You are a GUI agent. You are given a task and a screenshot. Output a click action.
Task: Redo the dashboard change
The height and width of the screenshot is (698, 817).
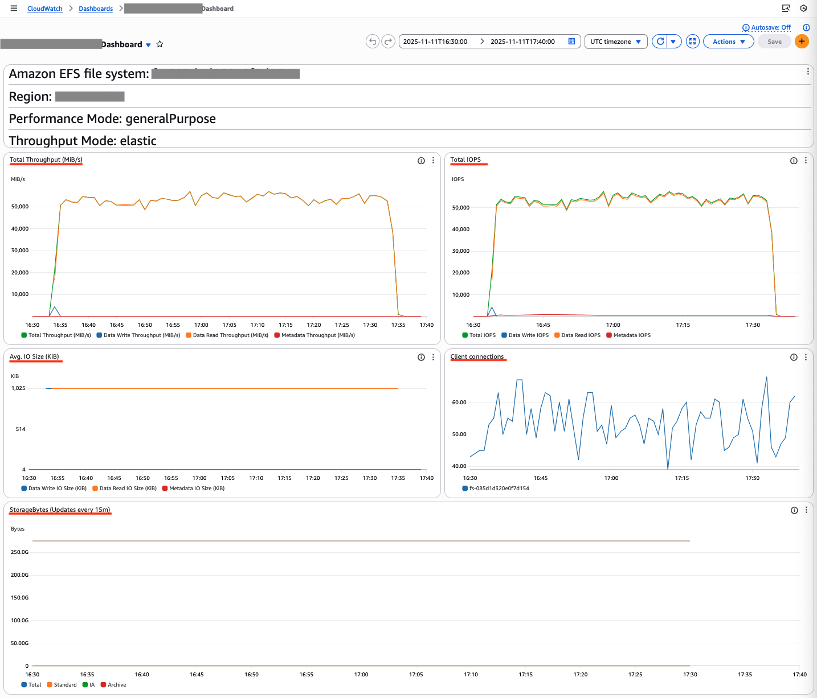click(389, 41)
